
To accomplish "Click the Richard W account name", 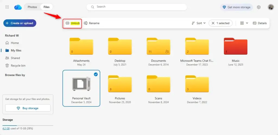I will [12, 36].
